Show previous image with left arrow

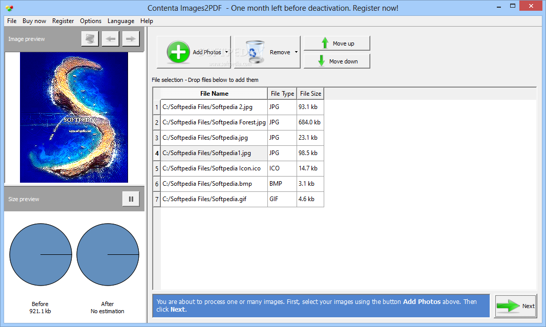pyautogui.click(x=111, y=38)
